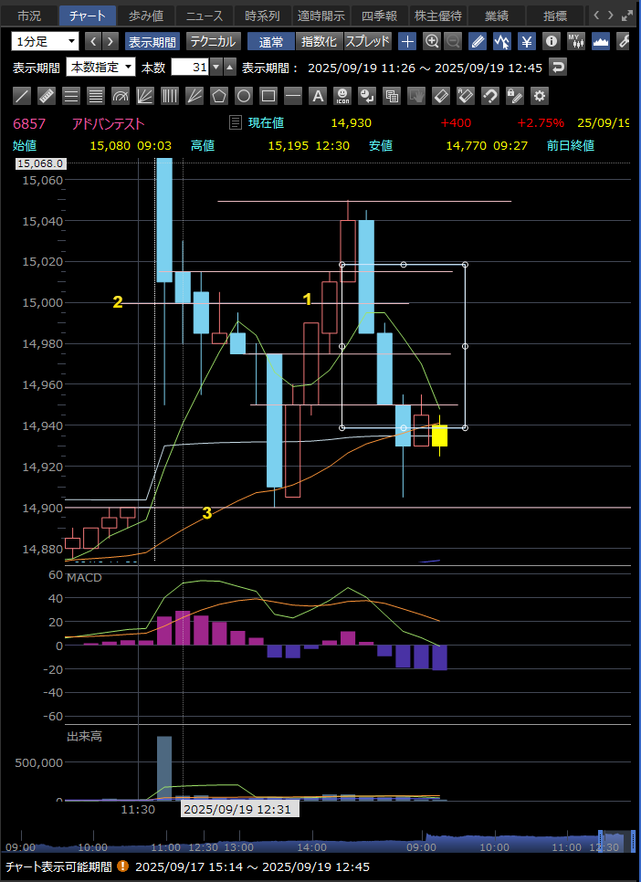Select the trend line drawing tool

tap(23, 95)
